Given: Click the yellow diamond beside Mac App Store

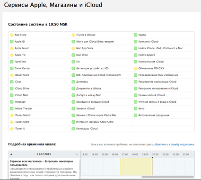Looking at the screenshot, I should pyautogui.click(x=73, y=48).
